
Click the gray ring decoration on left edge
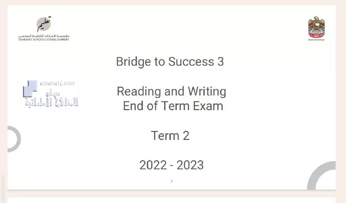14,139
